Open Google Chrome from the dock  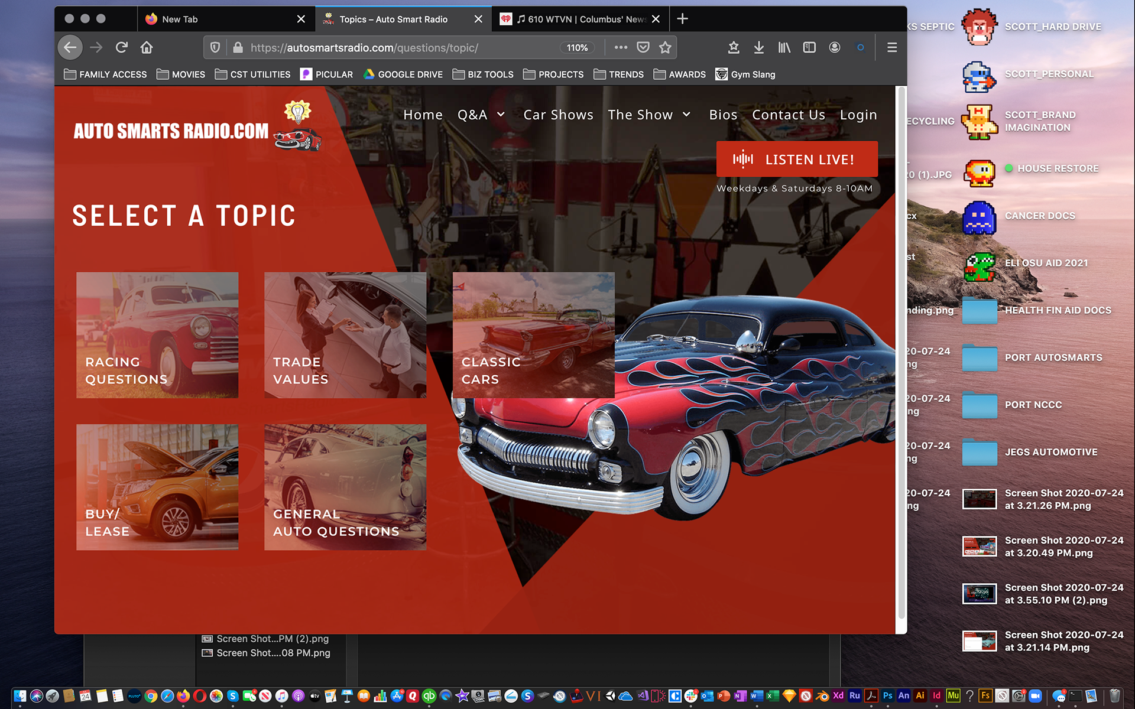(151, 696)
